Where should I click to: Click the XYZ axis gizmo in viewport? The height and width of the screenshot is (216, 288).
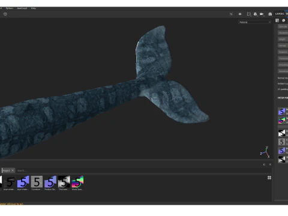[265, 152]
